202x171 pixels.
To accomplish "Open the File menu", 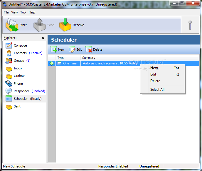I will [x=6, y=12].
